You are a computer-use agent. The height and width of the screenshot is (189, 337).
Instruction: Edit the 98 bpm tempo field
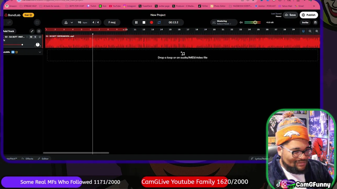[x=82, y=22]
